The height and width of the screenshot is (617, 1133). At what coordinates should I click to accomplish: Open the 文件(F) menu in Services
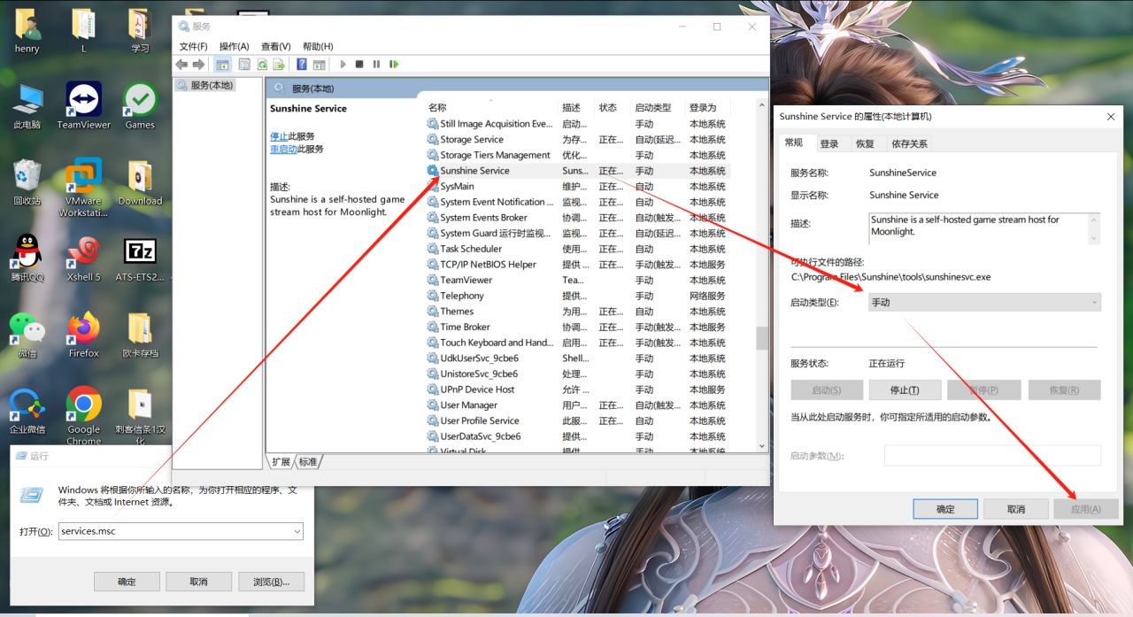[193, 46]
